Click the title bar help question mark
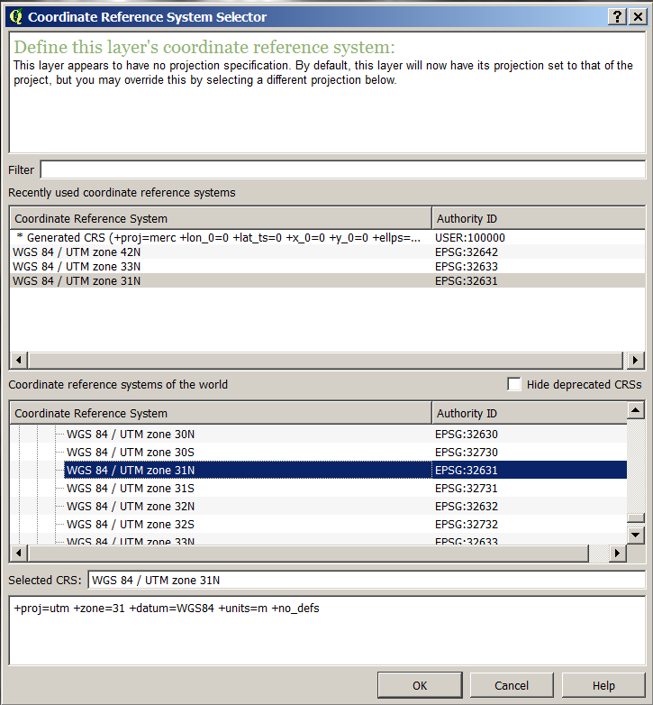The width and height of the screenshot is (653, 705). tap(617, 16)
